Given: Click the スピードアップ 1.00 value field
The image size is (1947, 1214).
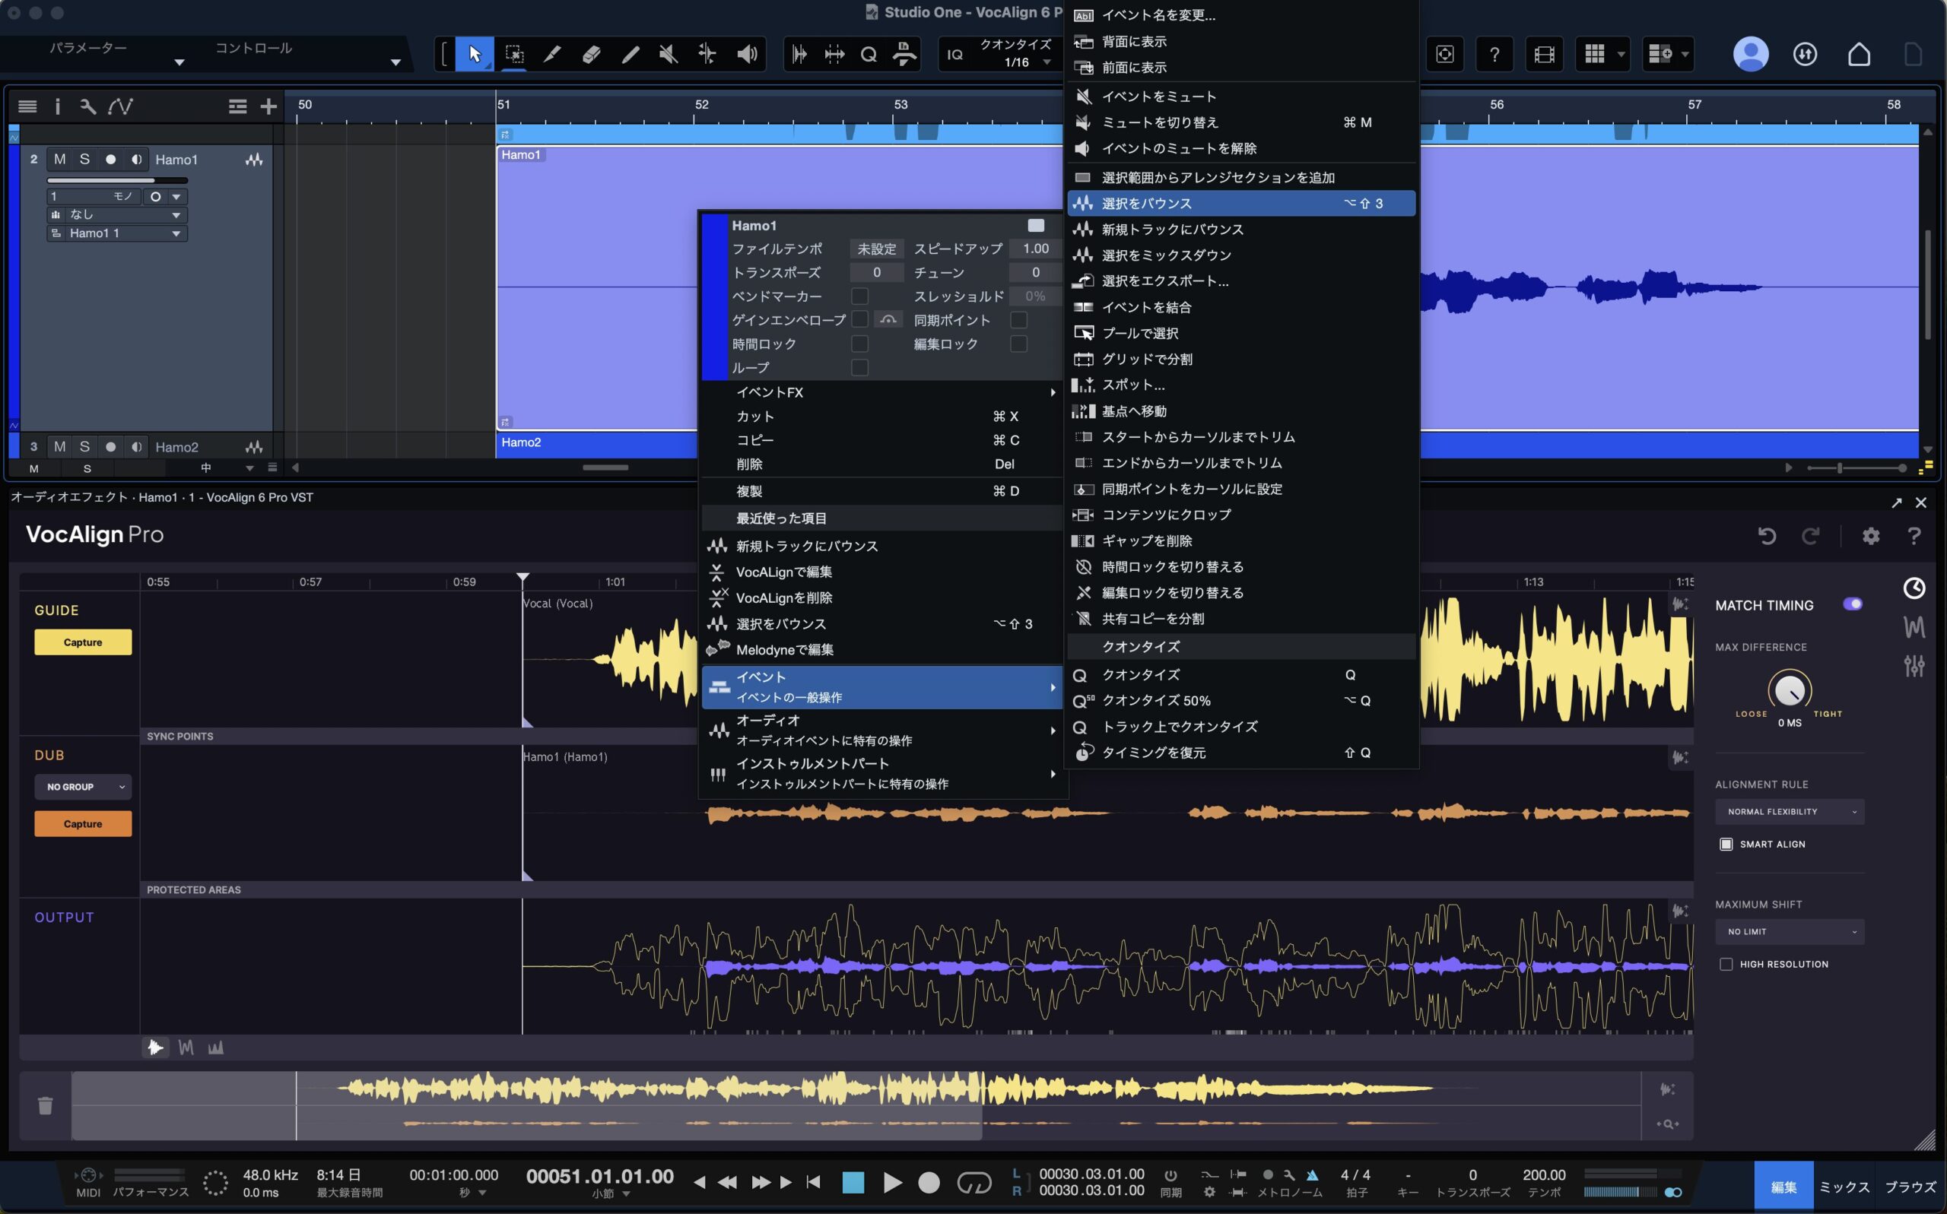Looking at the screenshot, I should [1035, 249].
